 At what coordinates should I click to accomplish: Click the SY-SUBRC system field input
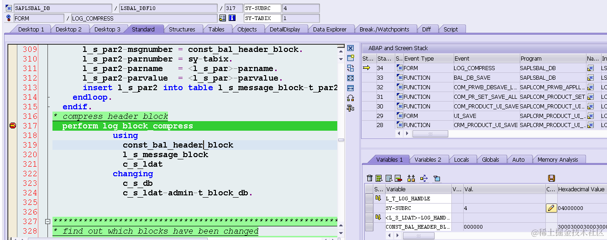pyautogui.click(x=262, y=8)
